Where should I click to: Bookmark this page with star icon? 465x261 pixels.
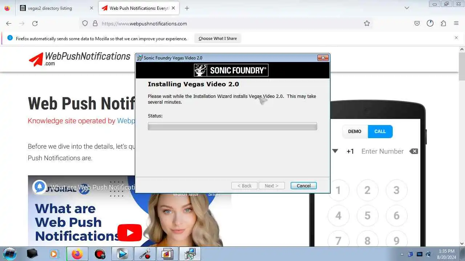367,23
